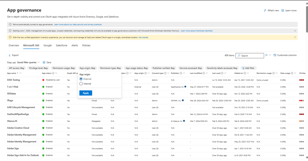308x161 pixels.
Task: Dismiss the Workload Identities notification banner
Action: pos(295,31)
